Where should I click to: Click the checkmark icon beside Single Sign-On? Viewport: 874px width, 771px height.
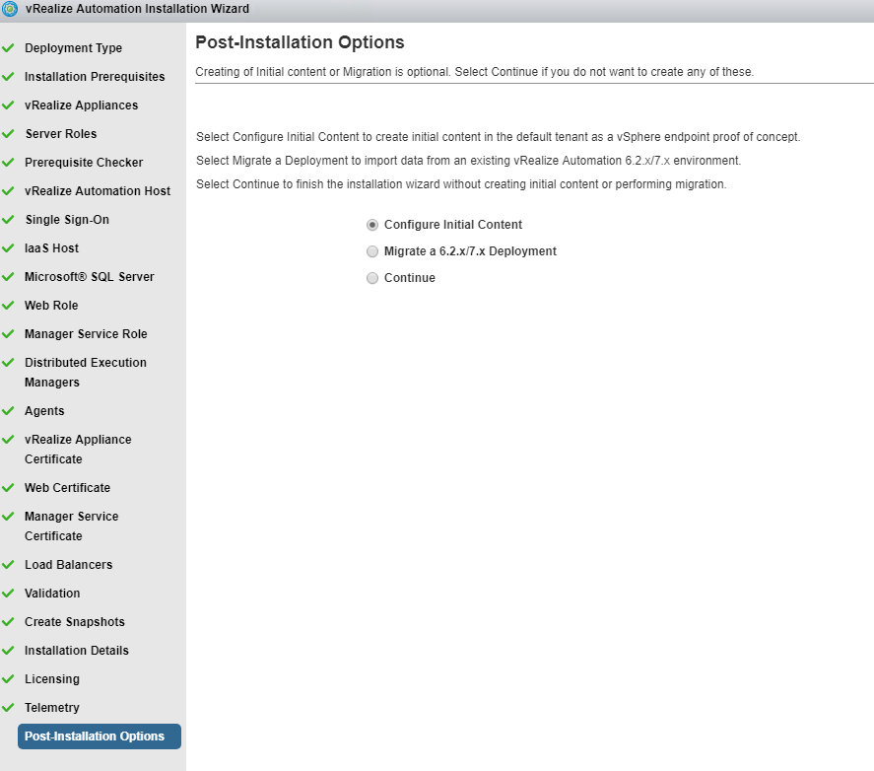9,220
